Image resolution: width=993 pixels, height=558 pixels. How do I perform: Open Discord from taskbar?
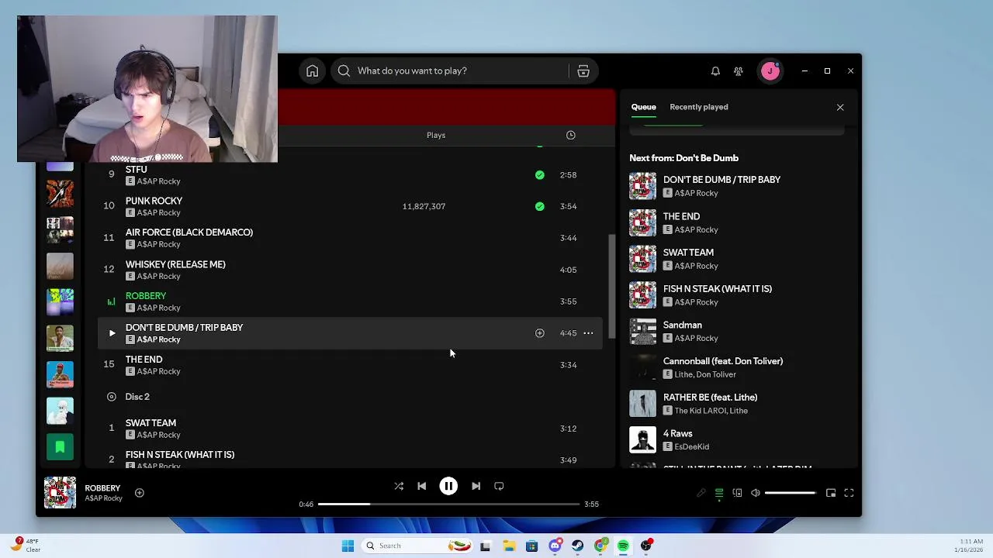click(555, 546)
